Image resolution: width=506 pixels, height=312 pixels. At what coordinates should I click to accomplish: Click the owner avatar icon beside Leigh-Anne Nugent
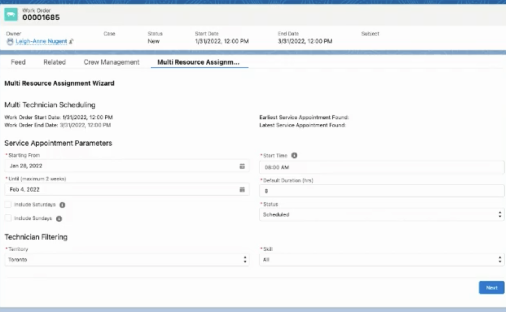tap(10, 42)
